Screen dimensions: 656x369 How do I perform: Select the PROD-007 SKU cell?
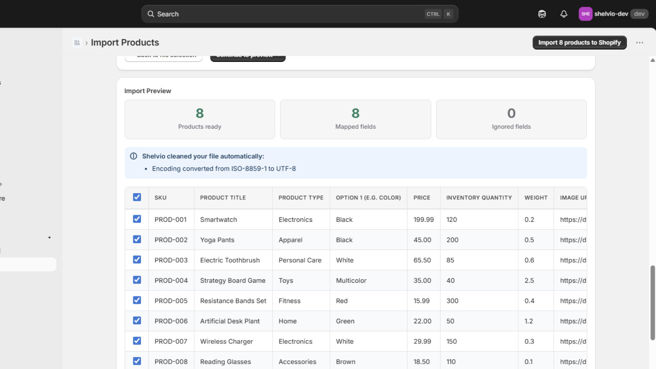point(171,342)
